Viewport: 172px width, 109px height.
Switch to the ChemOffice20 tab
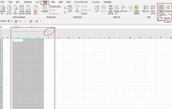click(81, 2)
